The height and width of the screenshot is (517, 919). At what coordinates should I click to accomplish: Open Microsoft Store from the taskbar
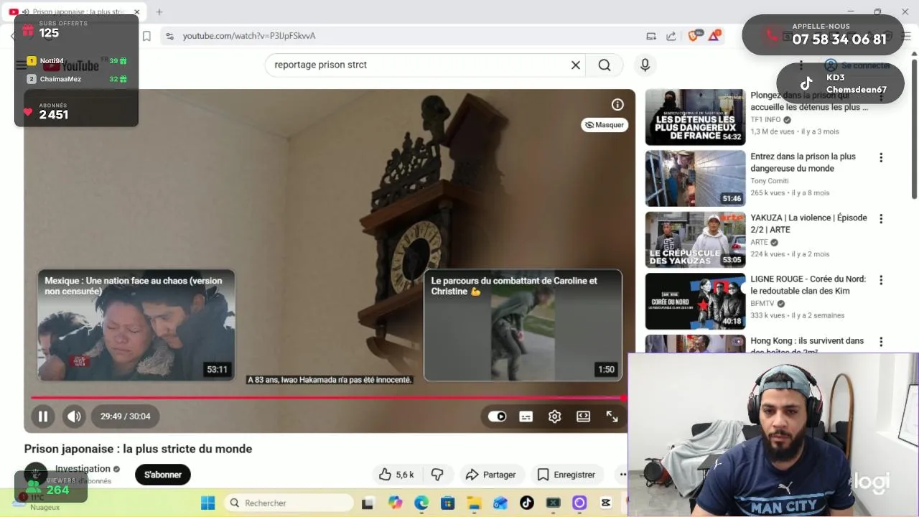point(447,503)
